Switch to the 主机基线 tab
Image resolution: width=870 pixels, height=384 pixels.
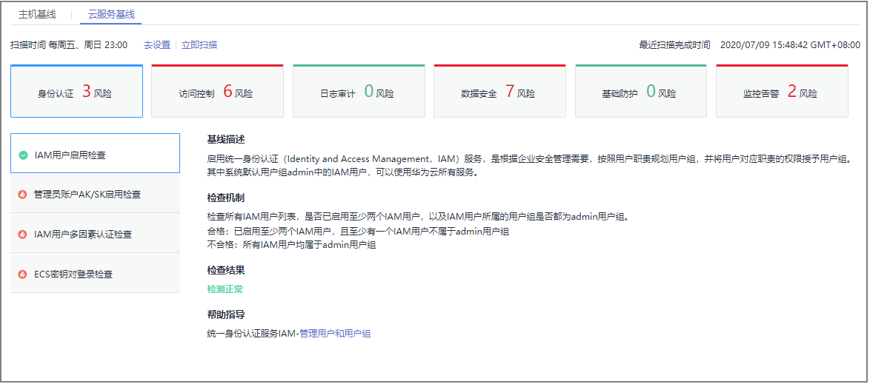click(x=37, y=14)
